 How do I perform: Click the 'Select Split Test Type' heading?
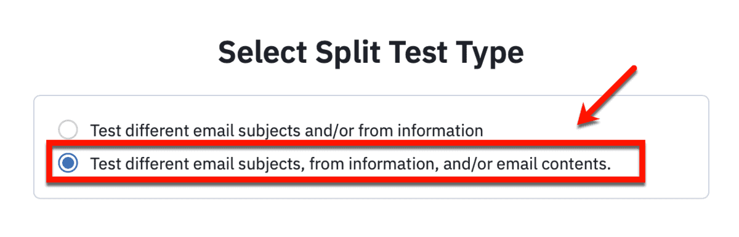click(x=371, y=53)
